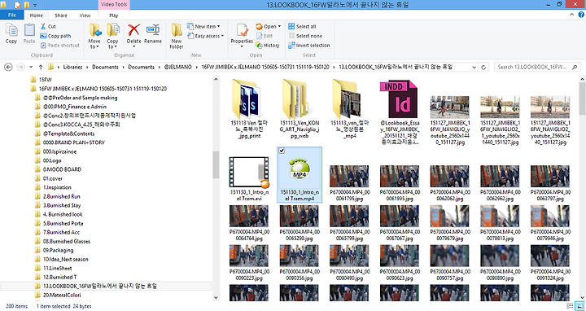Select thumbnail P6700004.MP4_00091024.jpg

[550, 262]
